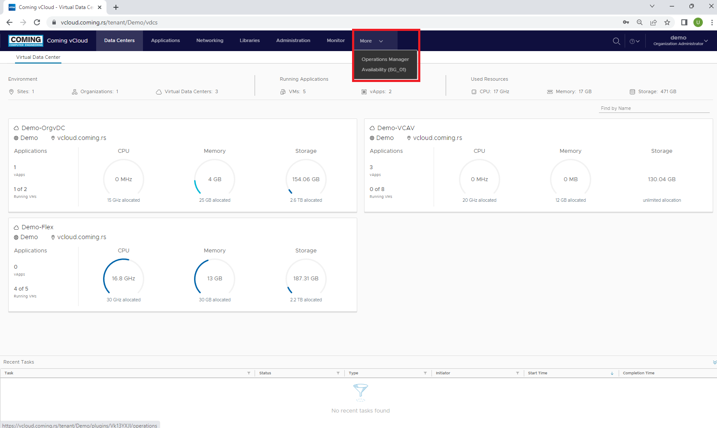The width and height of the screenshot is (717, 428).
Task: Open the search in the top navigation bar
Action: tap(616, 41)
